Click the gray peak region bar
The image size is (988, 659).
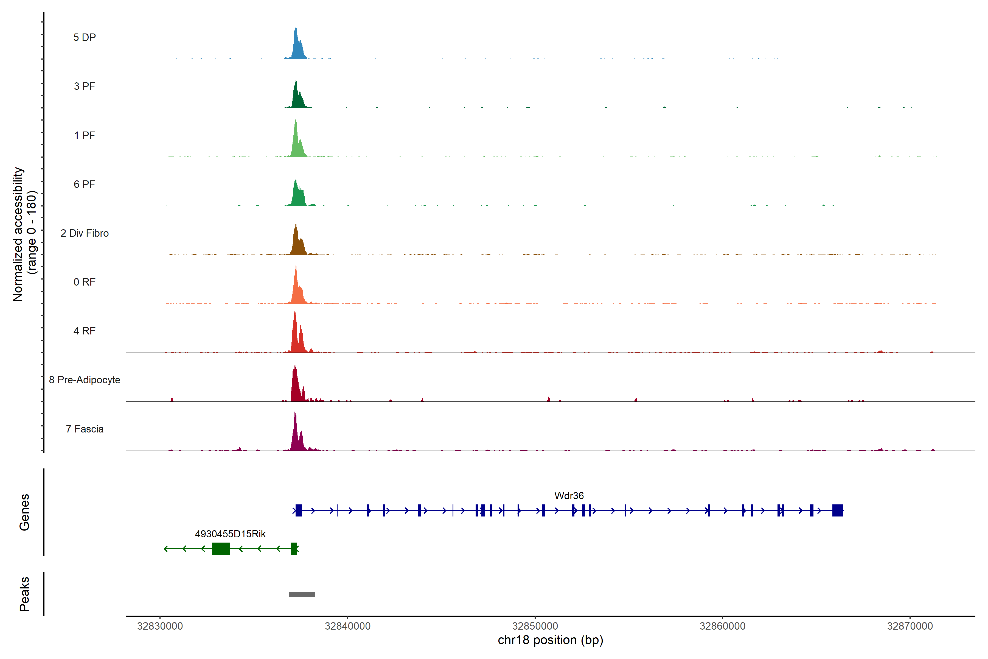coord(302,594)
